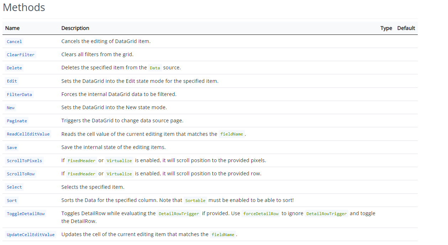Open the Cancel method documentation link

coord(14,41)
